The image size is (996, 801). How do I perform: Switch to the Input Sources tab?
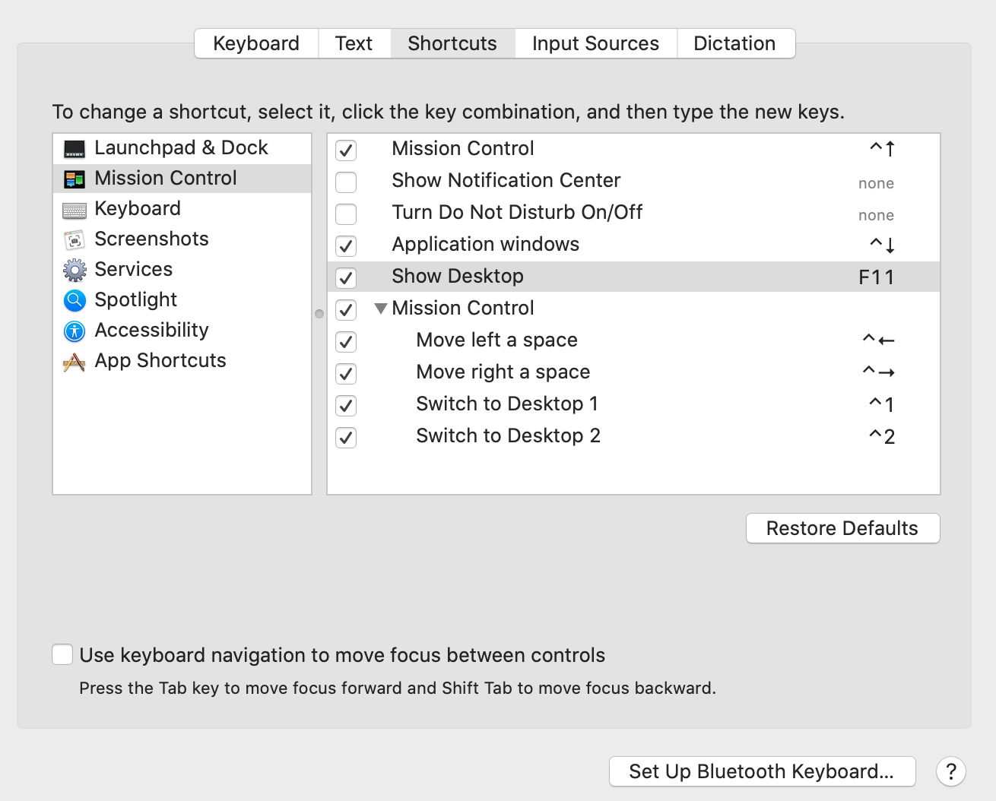pyautogui.click(x=595, y=43)
